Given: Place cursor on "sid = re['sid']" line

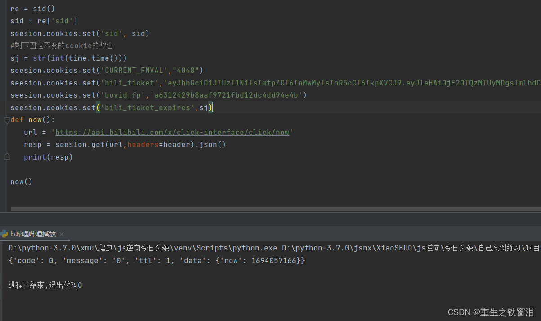Looking at the screenshot, I should coord(44,21).
